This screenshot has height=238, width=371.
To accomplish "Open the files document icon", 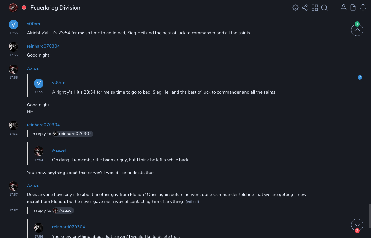I will pyautogui.click(x=353, y=8).
